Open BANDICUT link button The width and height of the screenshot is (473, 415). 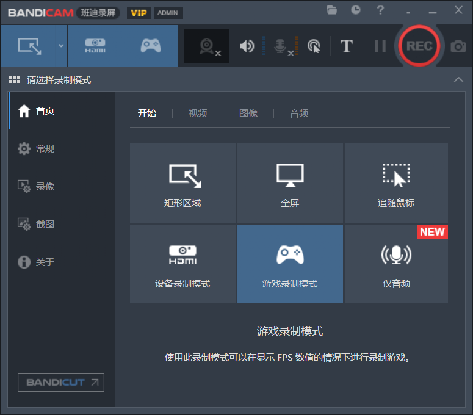(61, 382)
